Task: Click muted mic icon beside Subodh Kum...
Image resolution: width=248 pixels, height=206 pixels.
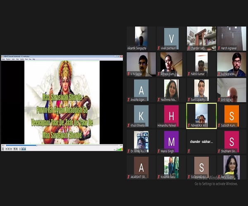Action: [x=219, y=126]
